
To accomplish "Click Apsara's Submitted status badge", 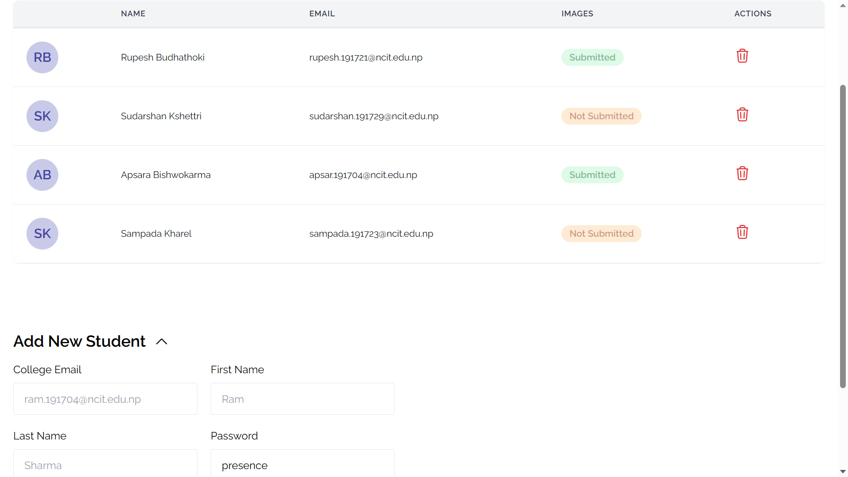I will (592, 175).
